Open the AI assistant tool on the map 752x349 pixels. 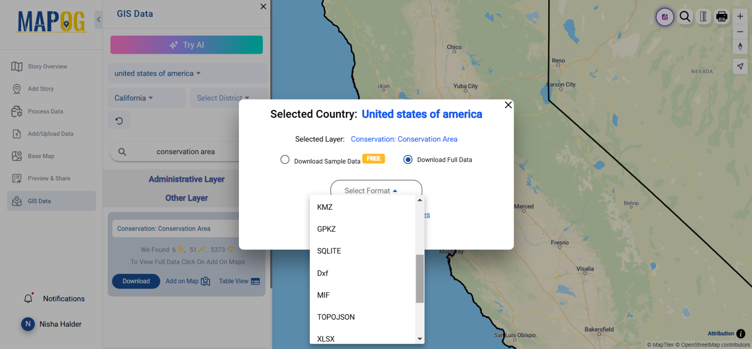(x=664, y=17)
